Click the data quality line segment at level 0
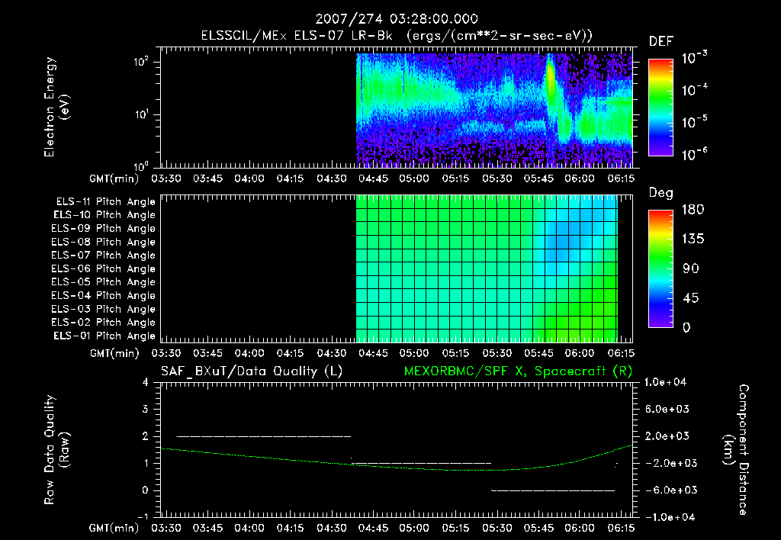Viewport: 781px width, 540px height. [553, 490]
